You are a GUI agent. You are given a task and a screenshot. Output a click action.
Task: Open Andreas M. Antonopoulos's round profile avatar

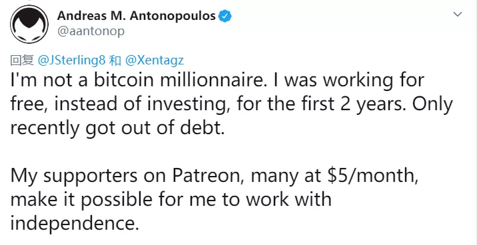pyautogui.click(x=29, y=24)
